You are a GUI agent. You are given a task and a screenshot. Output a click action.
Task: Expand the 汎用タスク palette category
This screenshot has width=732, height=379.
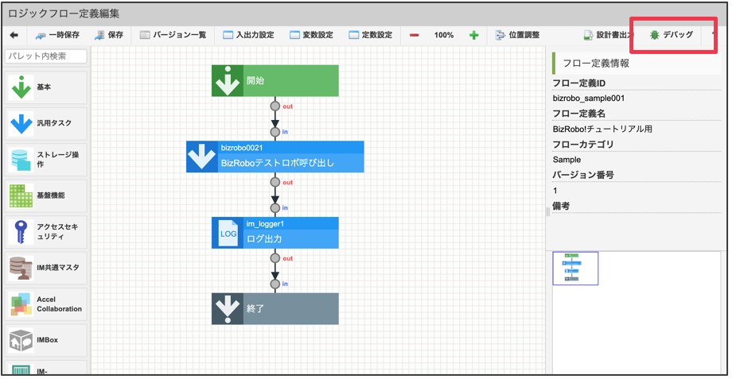(46, 123)
